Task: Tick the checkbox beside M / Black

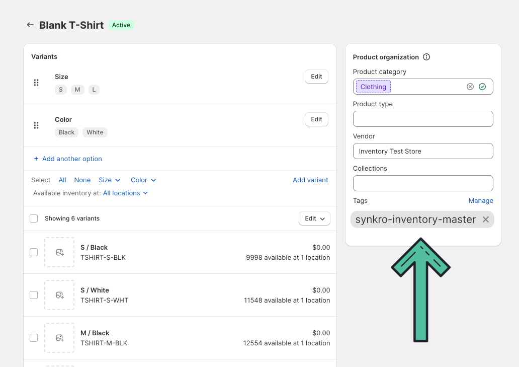Action: point(33,337)
